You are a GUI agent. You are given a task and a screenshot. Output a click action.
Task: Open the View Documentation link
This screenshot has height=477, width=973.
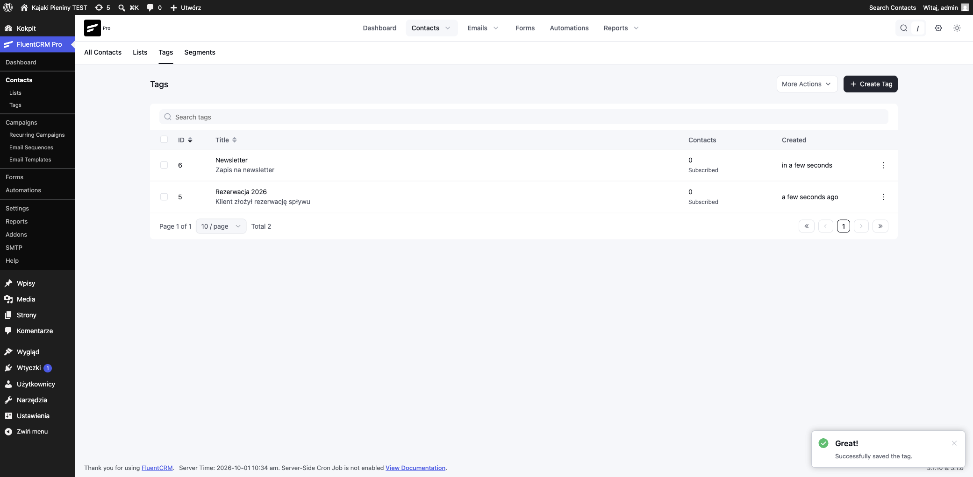(415, 468)
